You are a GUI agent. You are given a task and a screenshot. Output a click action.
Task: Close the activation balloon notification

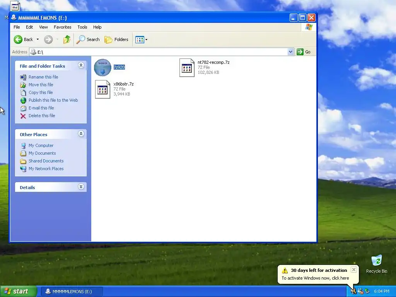[x=354, y=270]
